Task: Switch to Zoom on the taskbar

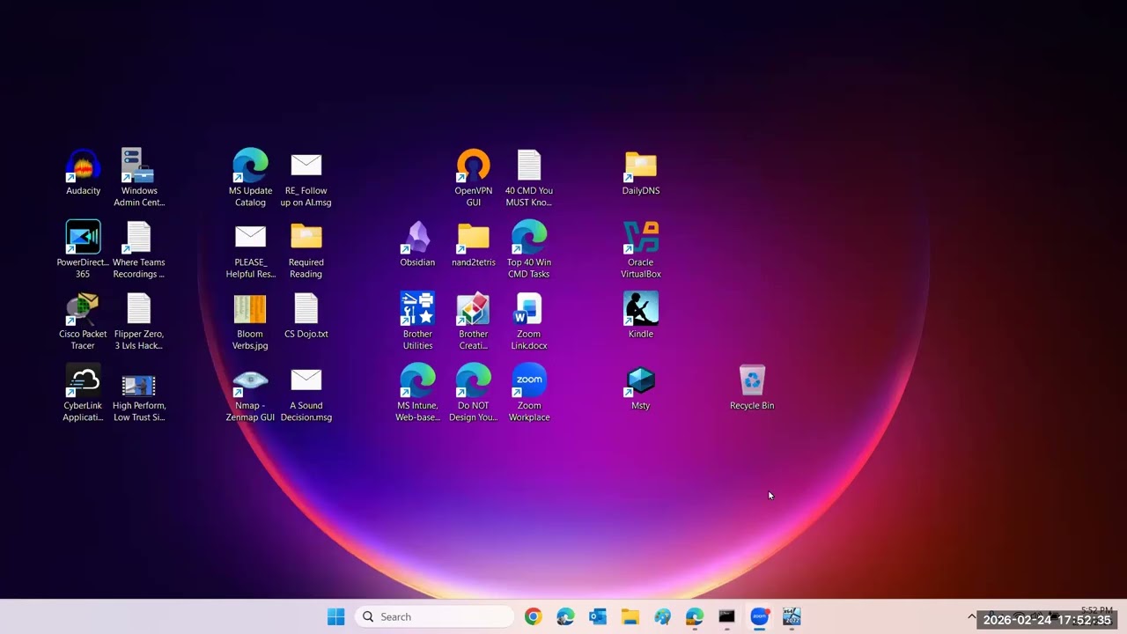Action: 759,616
